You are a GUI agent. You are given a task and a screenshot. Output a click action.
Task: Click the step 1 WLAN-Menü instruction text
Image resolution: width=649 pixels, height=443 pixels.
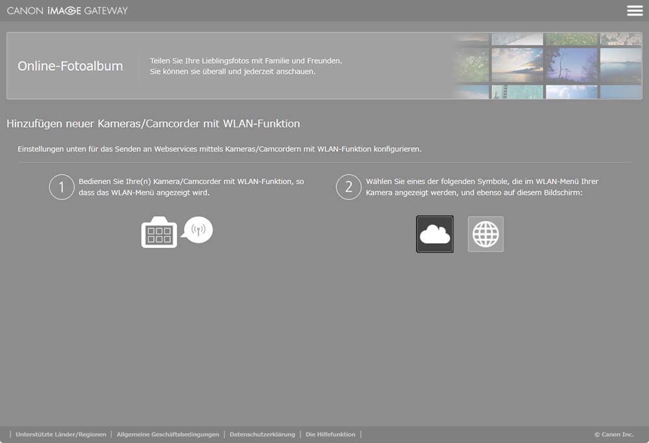coord(191,187)
